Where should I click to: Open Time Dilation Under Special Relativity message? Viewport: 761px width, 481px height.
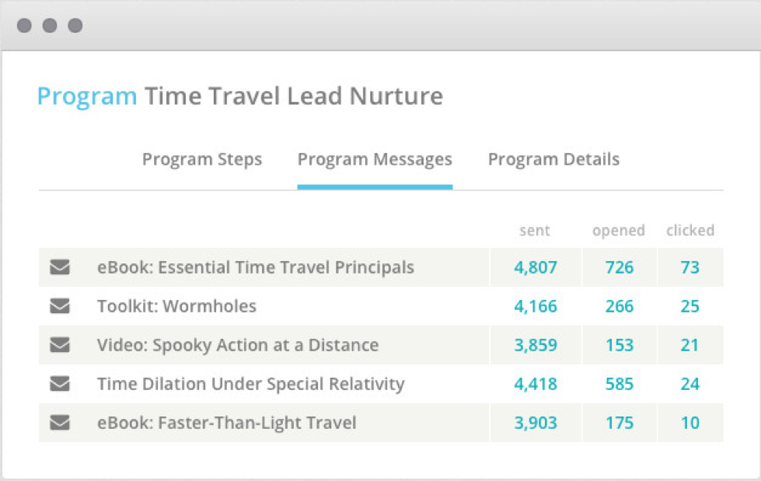click(x=250, y=384)
